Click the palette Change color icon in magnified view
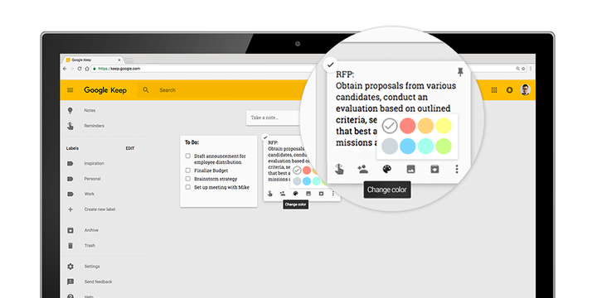This screenshot has width=597, height=298. pyautogui.click(x=387, y=169)
